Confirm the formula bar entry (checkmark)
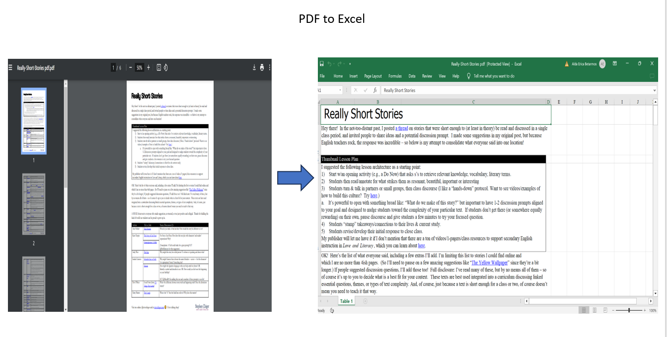The width and height of the screenshot is (667, 337). click(365, 90)
